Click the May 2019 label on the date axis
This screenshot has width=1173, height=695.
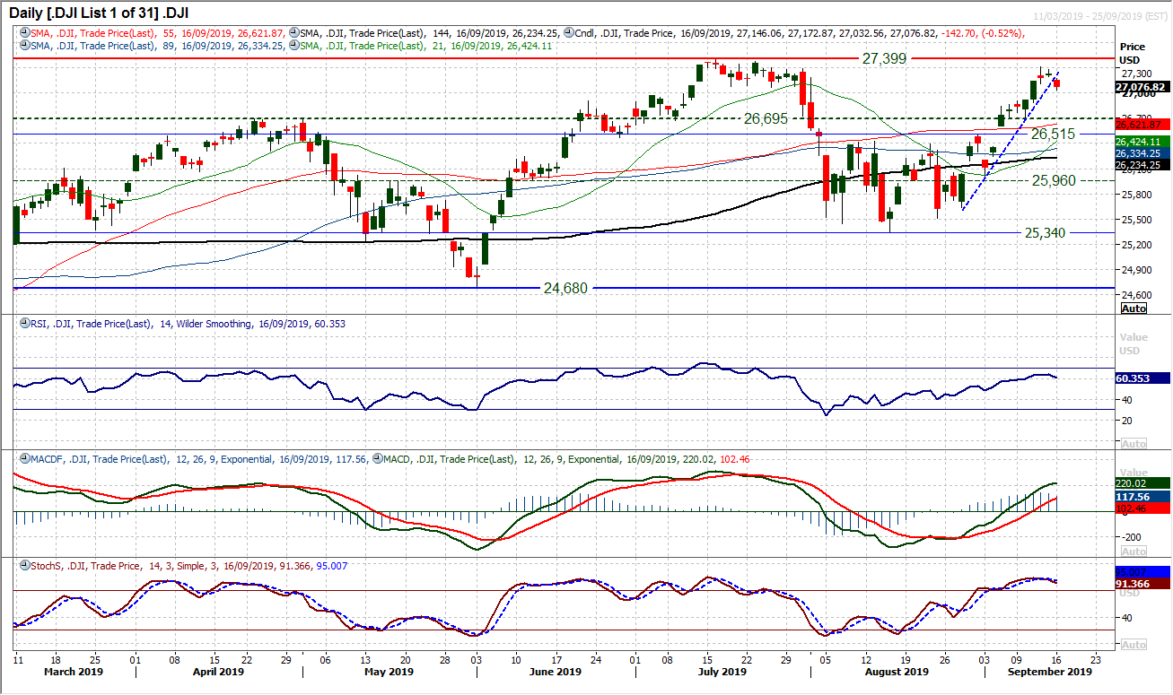(389, 671)
